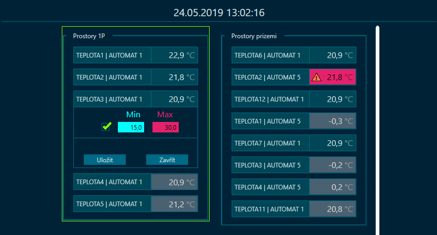Expand the TEPLOTA2 | AUTOMAT 1 row
The height and width of the screenshot is (235, 437).
tap(136, 77)
